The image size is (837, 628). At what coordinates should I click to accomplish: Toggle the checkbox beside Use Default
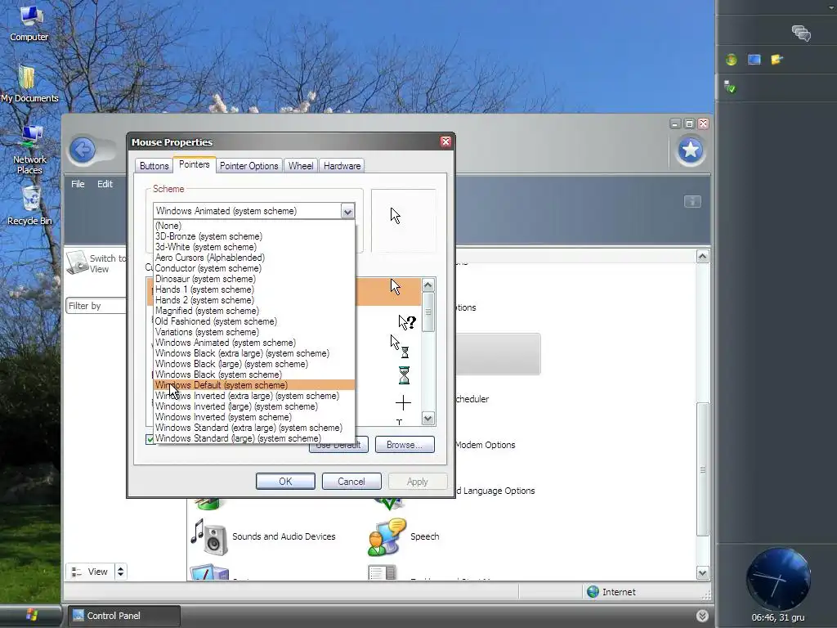click(150, 439)
